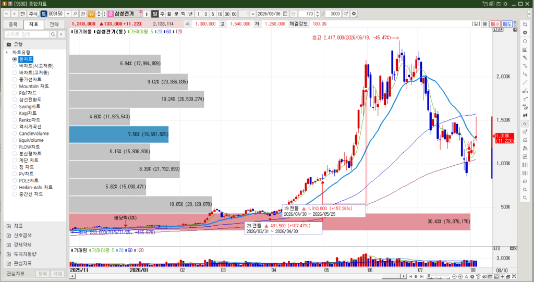
Task: Click the 전 button in toolbar
Action: pyautogui.click(x=22, y=14)
